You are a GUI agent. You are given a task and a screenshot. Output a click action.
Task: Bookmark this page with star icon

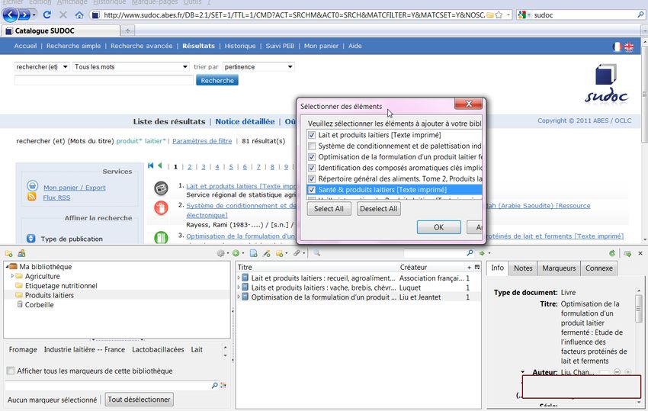[499, 15]
